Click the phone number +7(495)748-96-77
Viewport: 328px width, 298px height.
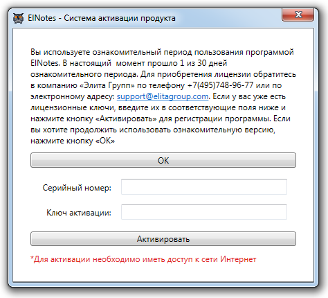point(220,85)
